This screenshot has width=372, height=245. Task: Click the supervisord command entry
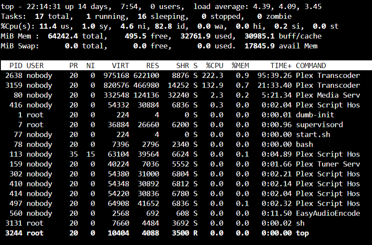[x=319, y=124]
